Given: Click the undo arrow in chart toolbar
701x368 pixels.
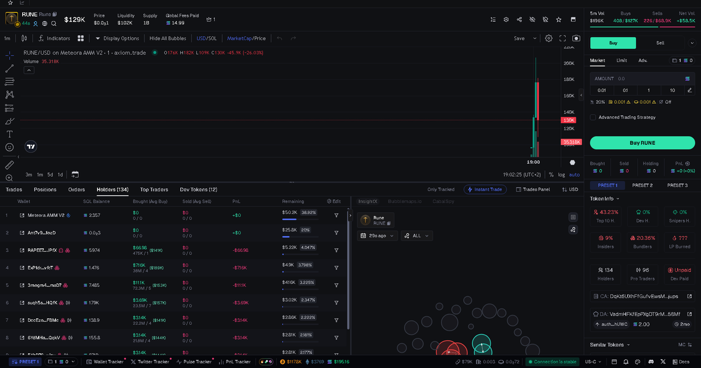Looking at the screenshot, I should click(x=279, y=38).
